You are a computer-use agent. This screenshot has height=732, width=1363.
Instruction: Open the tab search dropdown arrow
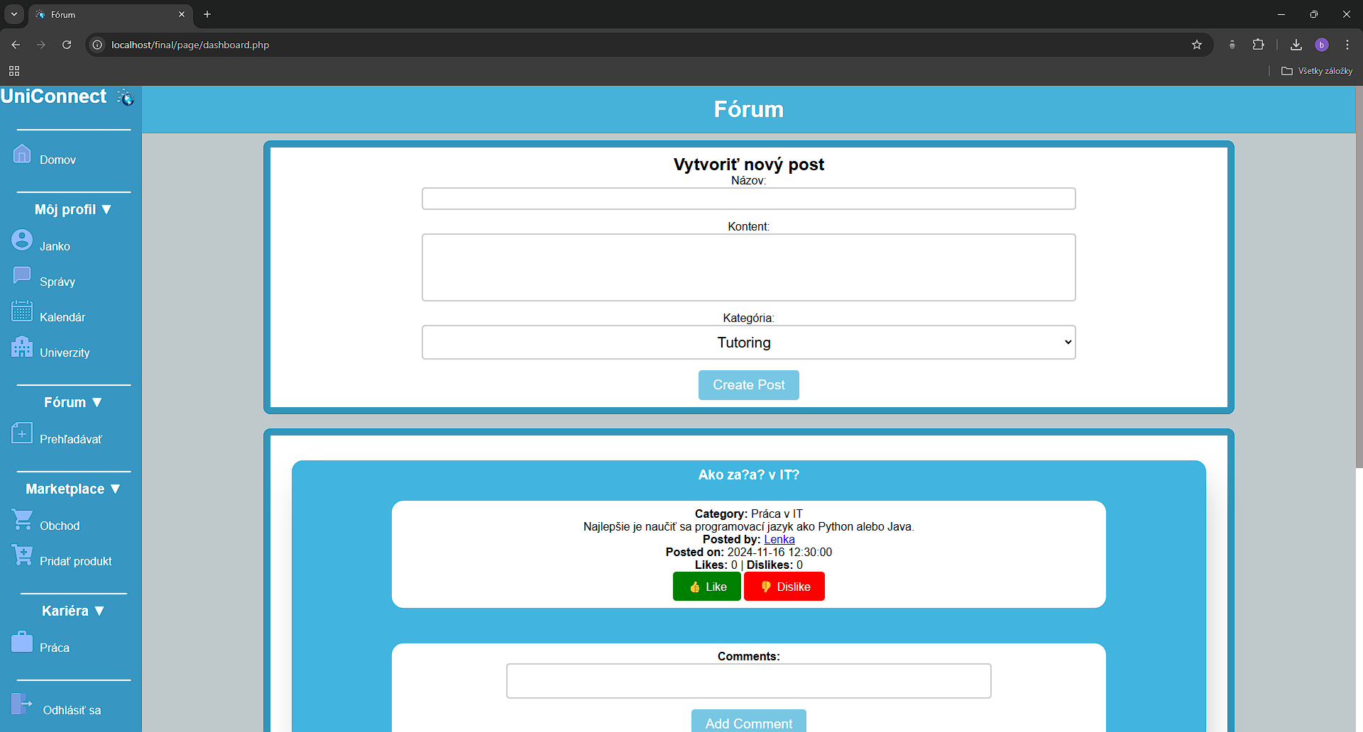pos(14,14)
